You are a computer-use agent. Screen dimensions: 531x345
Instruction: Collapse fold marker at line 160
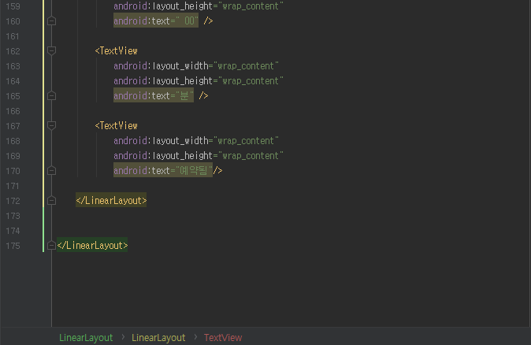pyautogui.click(x=51, y=21)
